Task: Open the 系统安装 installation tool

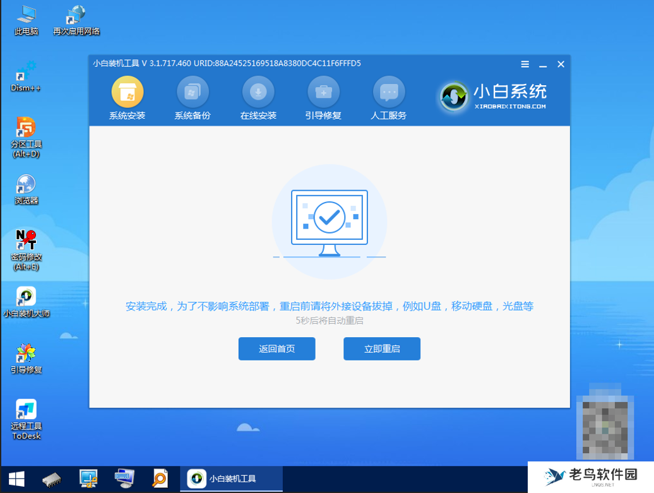Action: pyautogui.click(x=128, y=98)
